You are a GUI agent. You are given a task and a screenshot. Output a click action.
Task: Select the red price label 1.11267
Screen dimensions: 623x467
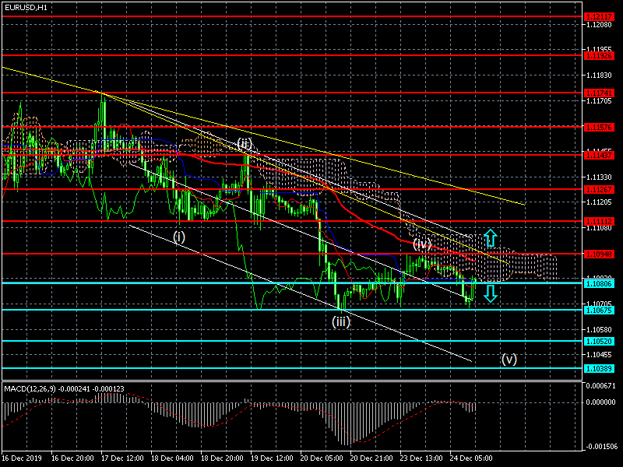coord(599,189)
